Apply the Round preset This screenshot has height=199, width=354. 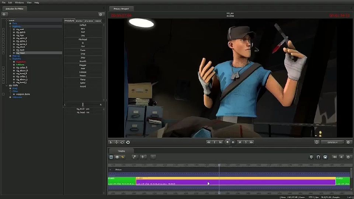pyautogui.click(x=83, y=87)
